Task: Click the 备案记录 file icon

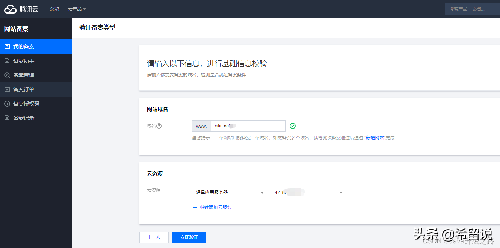Action: tap(7, 118)
